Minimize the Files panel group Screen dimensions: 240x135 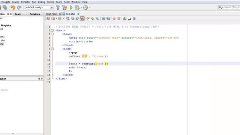(x=8, y=14)
